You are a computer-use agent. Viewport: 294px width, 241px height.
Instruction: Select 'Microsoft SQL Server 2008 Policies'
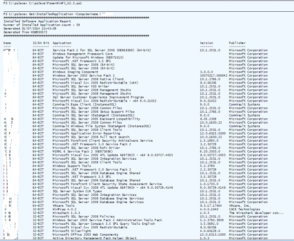83,217
